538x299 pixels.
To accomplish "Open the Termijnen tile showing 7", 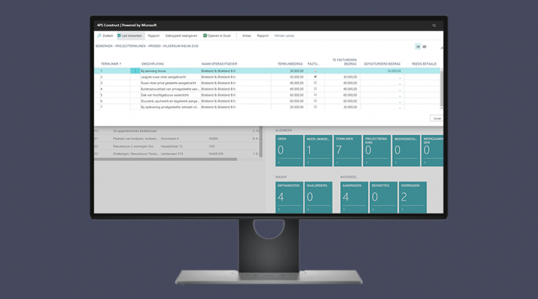I will coord(347,151).
